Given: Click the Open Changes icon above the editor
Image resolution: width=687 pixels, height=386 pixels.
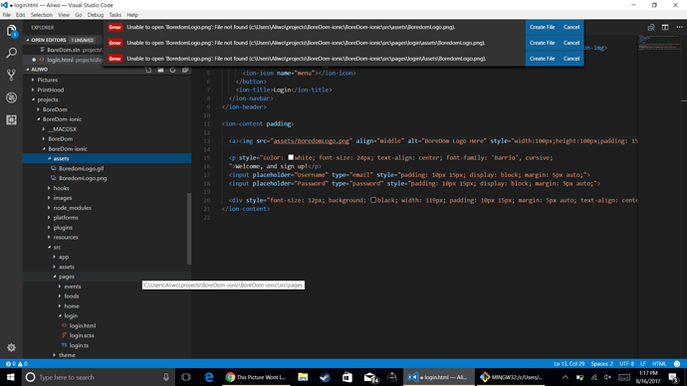Looking at the screenshot, I should click(x=651, y=27).
